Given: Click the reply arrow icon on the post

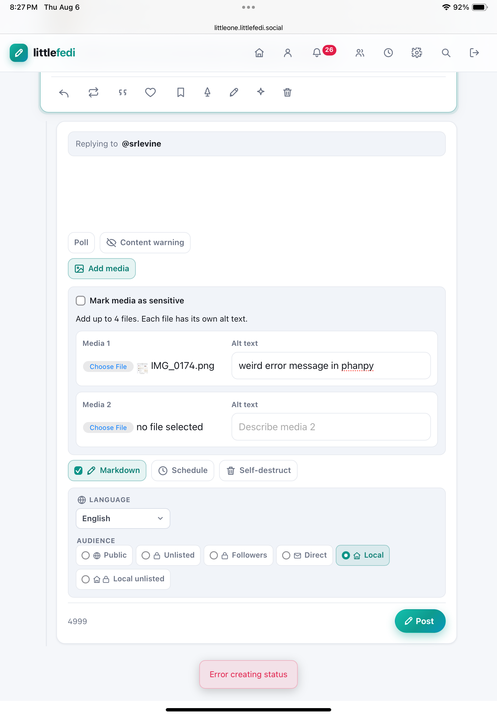Looking at the screenshot, I should pyautogui.click(x=64, y=93).
